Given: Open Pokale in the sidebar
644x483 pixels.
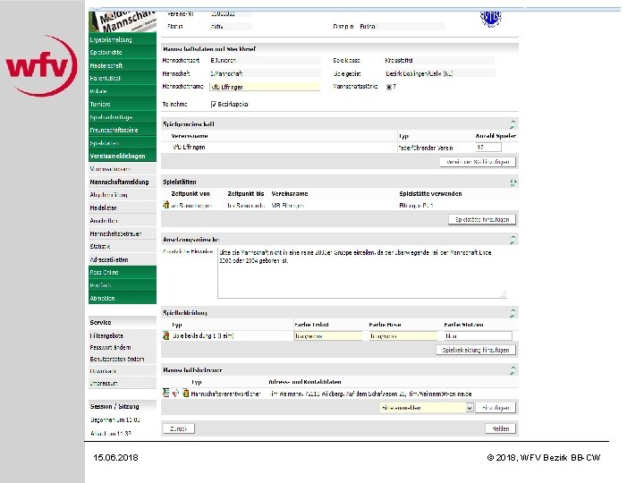Looking at the screenshot, I should (x=123, y=91).
